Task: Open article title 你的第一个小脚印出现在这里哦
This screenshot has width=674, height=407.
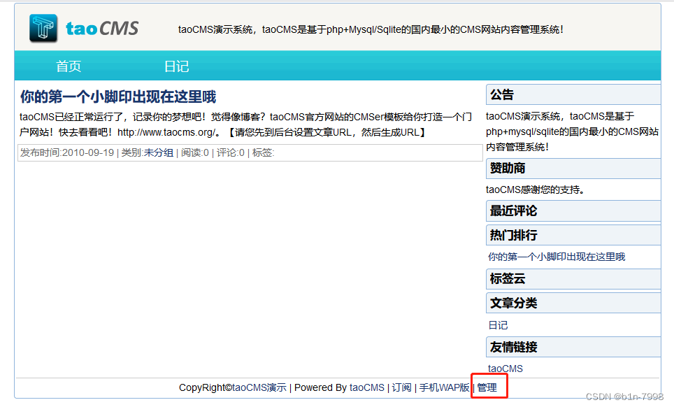Action: point(117,97)
